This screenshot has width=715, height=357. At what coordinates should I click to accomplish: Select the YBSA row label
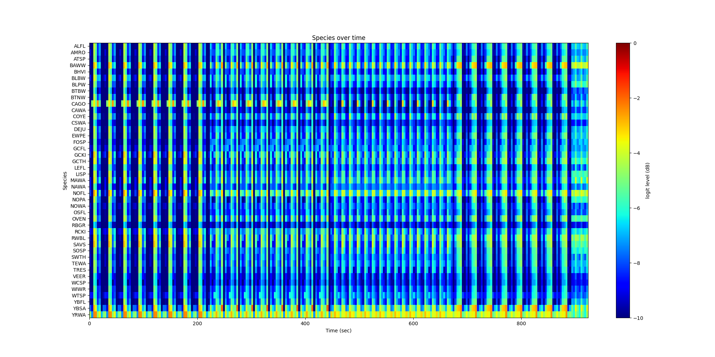click(x=79, y=308)
